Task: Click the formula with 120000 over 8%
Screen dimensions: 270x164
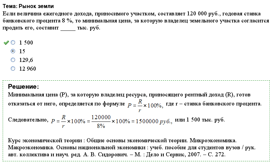Action: tap(111, 121)
